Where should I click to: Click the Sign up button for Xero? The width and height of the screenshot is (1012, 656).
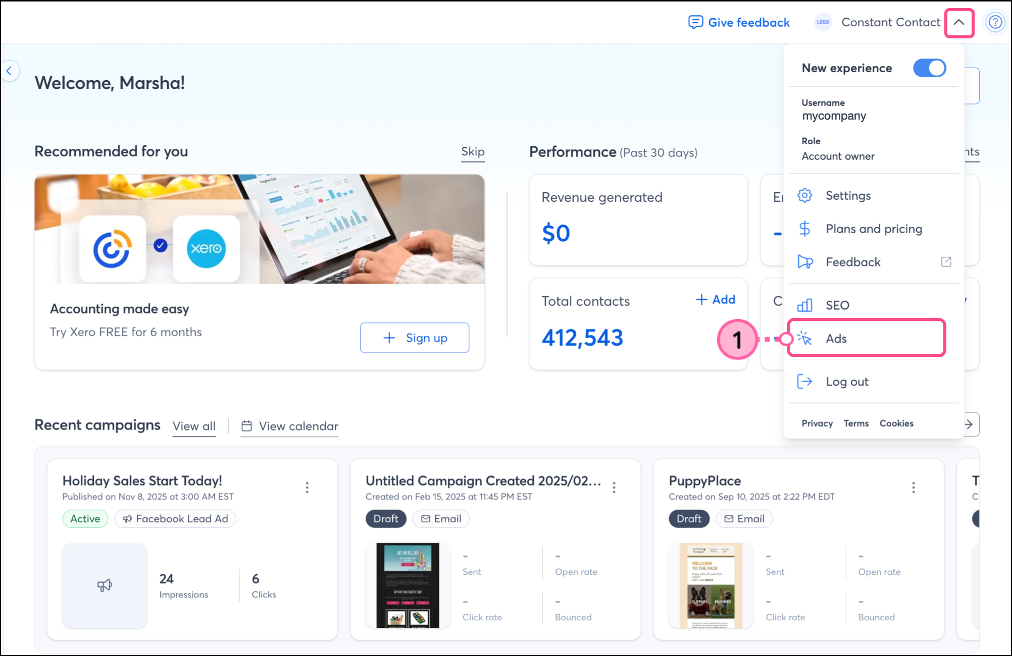pos(415,338)
